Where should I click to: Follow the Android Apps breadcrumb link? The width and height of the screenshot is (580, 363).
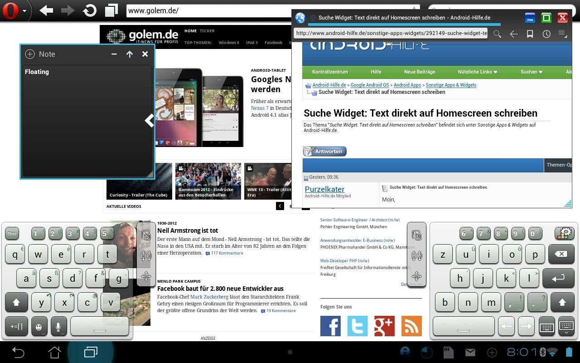[407, 85]
